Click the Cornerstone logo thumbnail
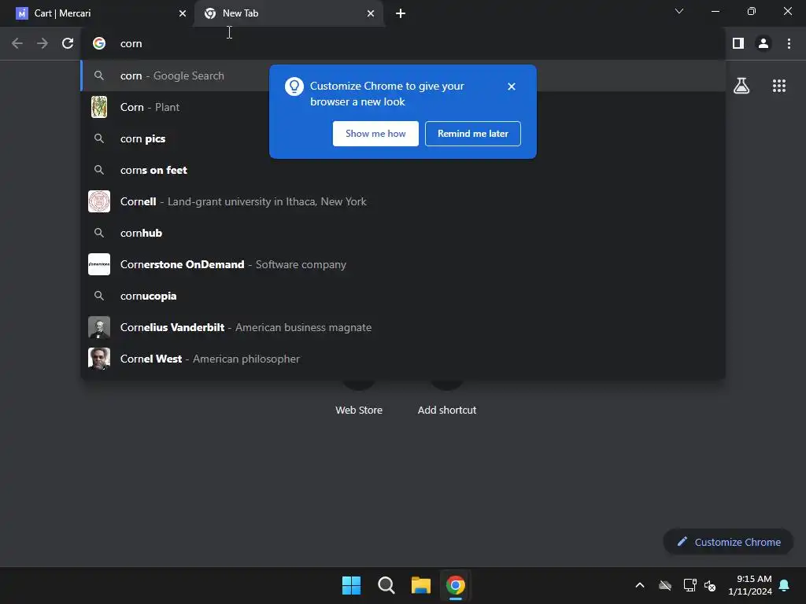This screenshot has width=806, height=604. point(99,264)
